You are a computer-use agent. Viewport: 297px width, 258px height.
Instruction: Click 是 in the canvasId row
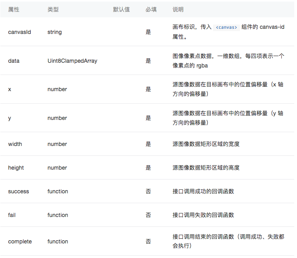click(148, 32)
